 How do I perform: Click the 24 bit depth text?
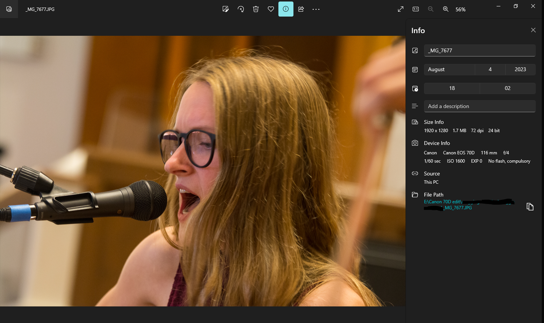[494, 131]
